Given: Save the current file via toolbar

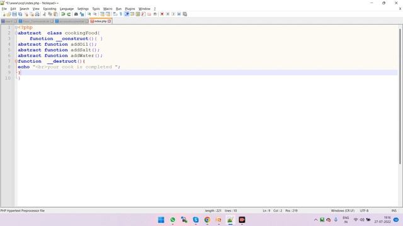Looking at the screenshot, I should [14, 14].
